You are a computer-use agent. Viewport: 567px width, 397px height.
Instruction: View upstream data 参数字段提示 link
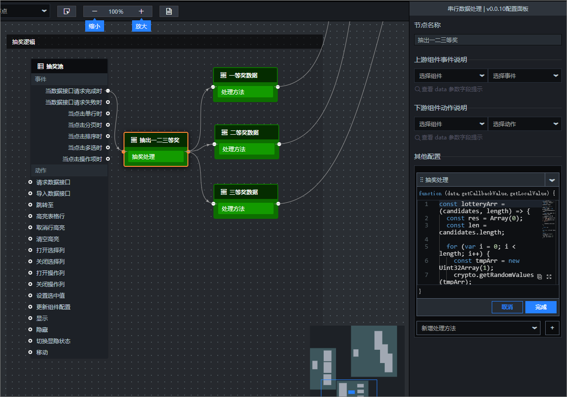coord(448,89)
